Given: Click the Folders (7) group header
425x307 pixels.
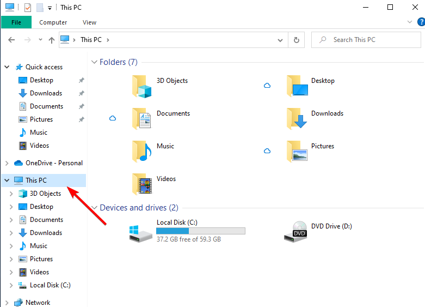Looking at the screenshot, I should (x=119, y=62).
